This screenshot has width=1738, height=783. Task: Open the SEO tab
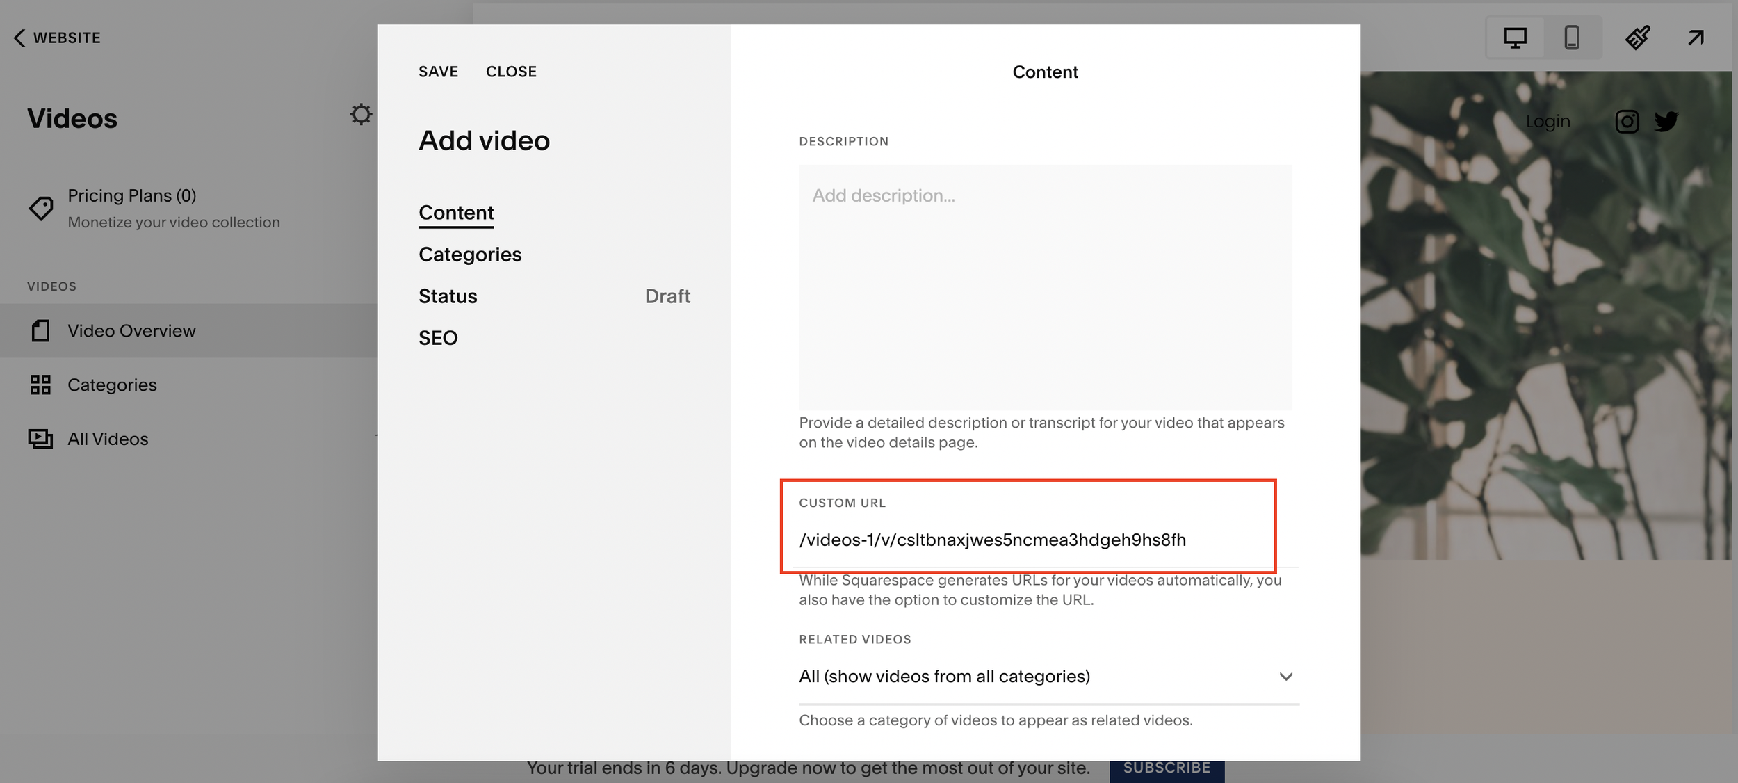438,338
